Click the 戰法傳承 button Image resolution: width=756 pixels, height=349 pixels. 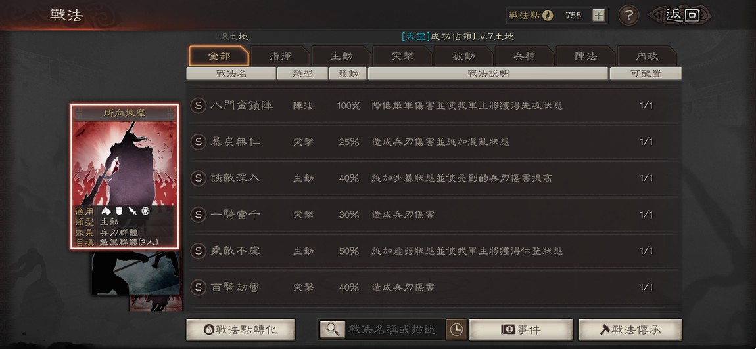tap(630, 329)
